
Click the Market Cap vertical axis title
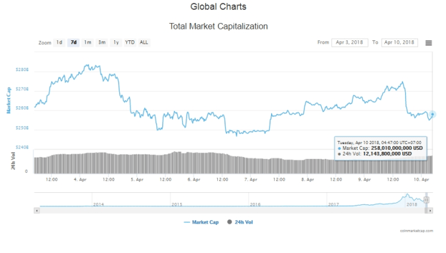(x=8, y=101)
